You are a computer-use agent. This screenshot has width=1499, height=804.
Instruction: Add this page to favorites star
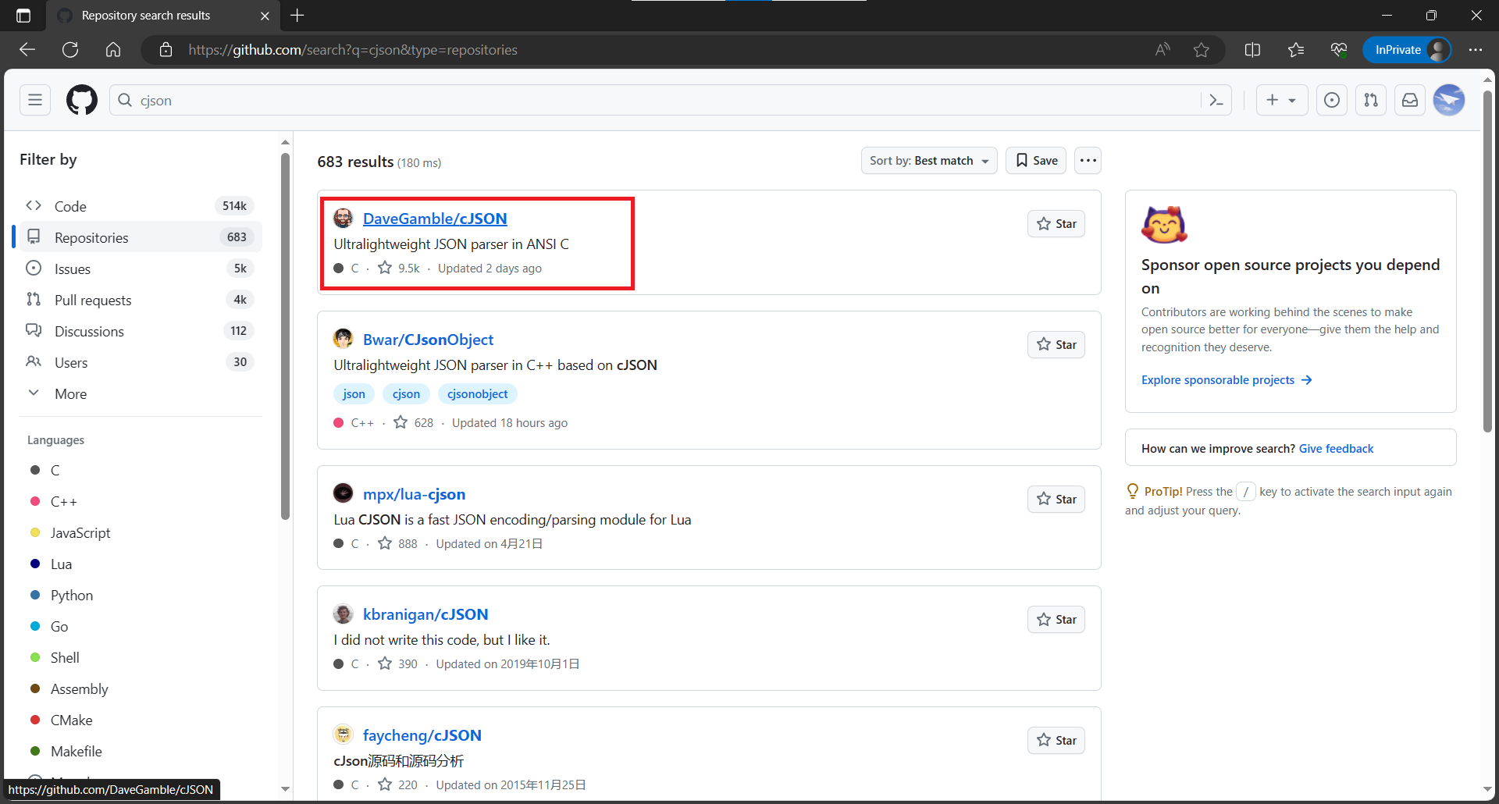point(1202,50)
